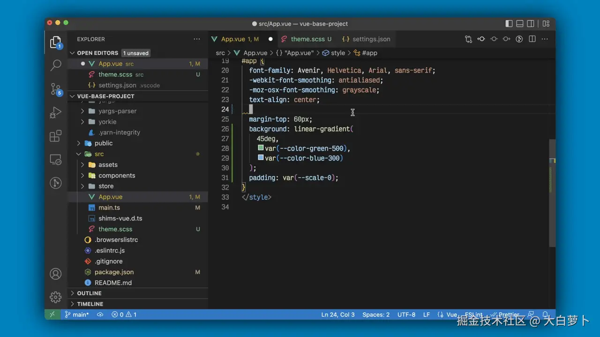Open the GitLens view in activity bar
Image resolution: width=600 pixels, height=337 pixels.
(56, 183)
